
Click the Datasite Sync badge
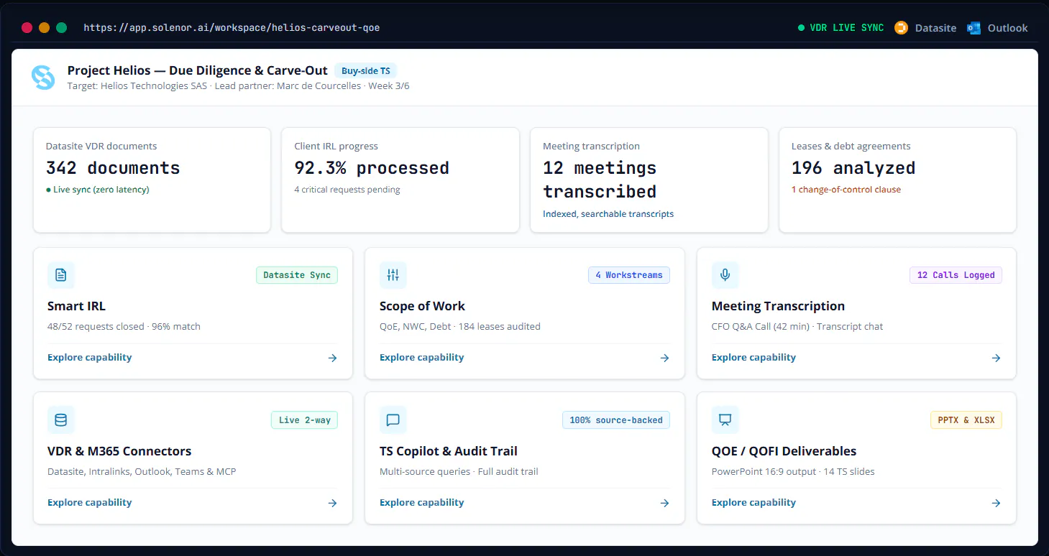(297, 275)
